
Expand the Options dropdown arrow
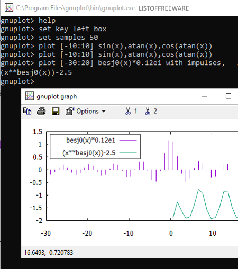click(104, 112)
